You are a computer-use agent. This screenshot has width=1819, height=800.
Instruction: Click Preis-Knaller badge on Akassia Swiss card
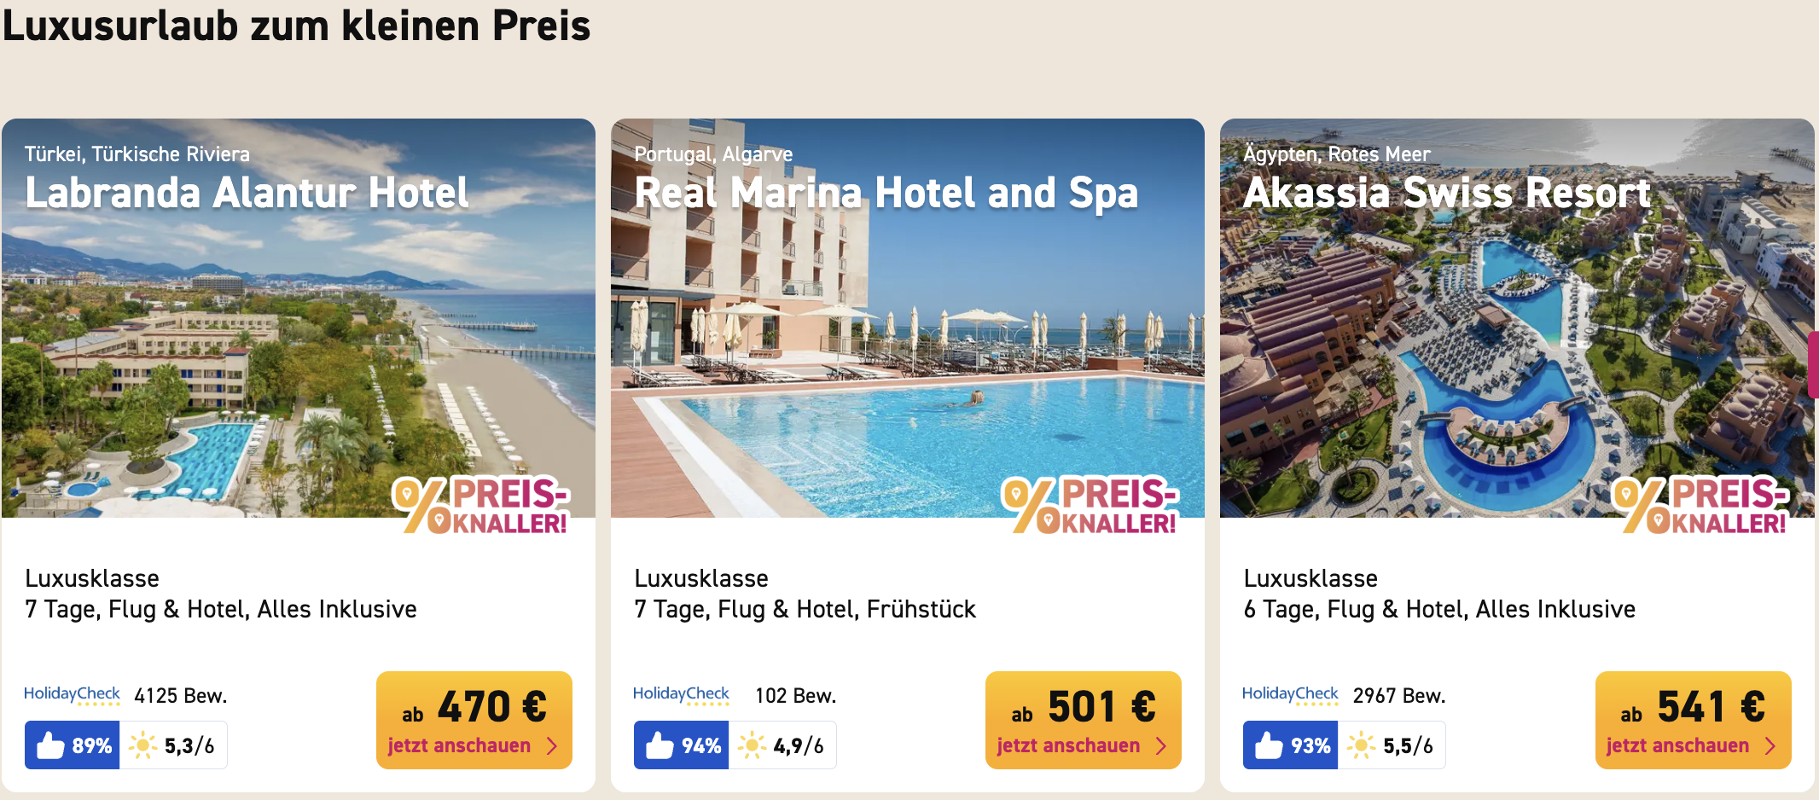click(x=1701, y=505)
